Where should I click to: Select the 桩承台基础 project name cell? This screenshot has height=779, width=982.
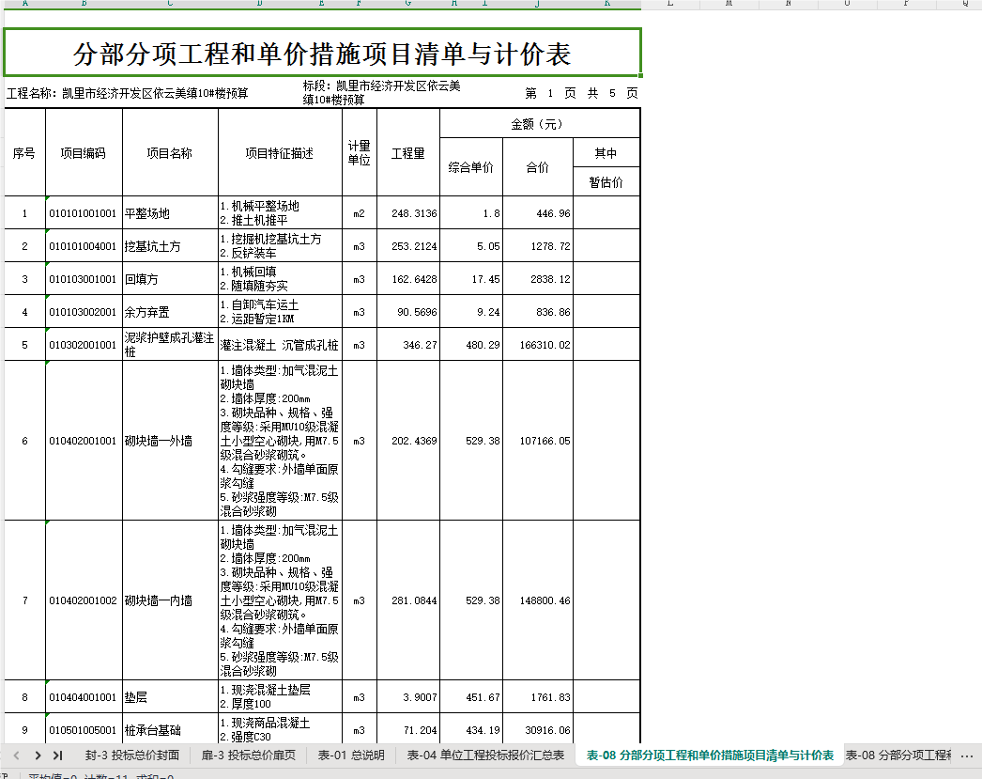click(170, 730)
